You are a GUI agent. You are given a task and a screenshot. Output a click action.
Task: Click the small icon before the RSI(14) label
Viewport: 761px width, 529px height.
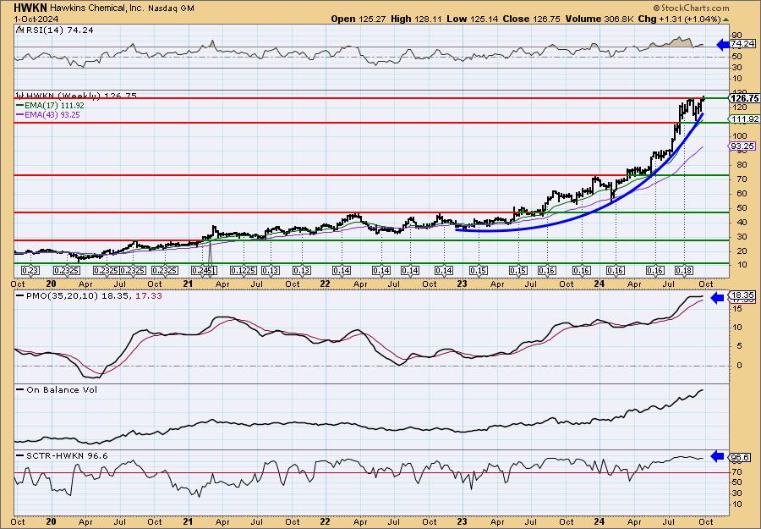19,30
